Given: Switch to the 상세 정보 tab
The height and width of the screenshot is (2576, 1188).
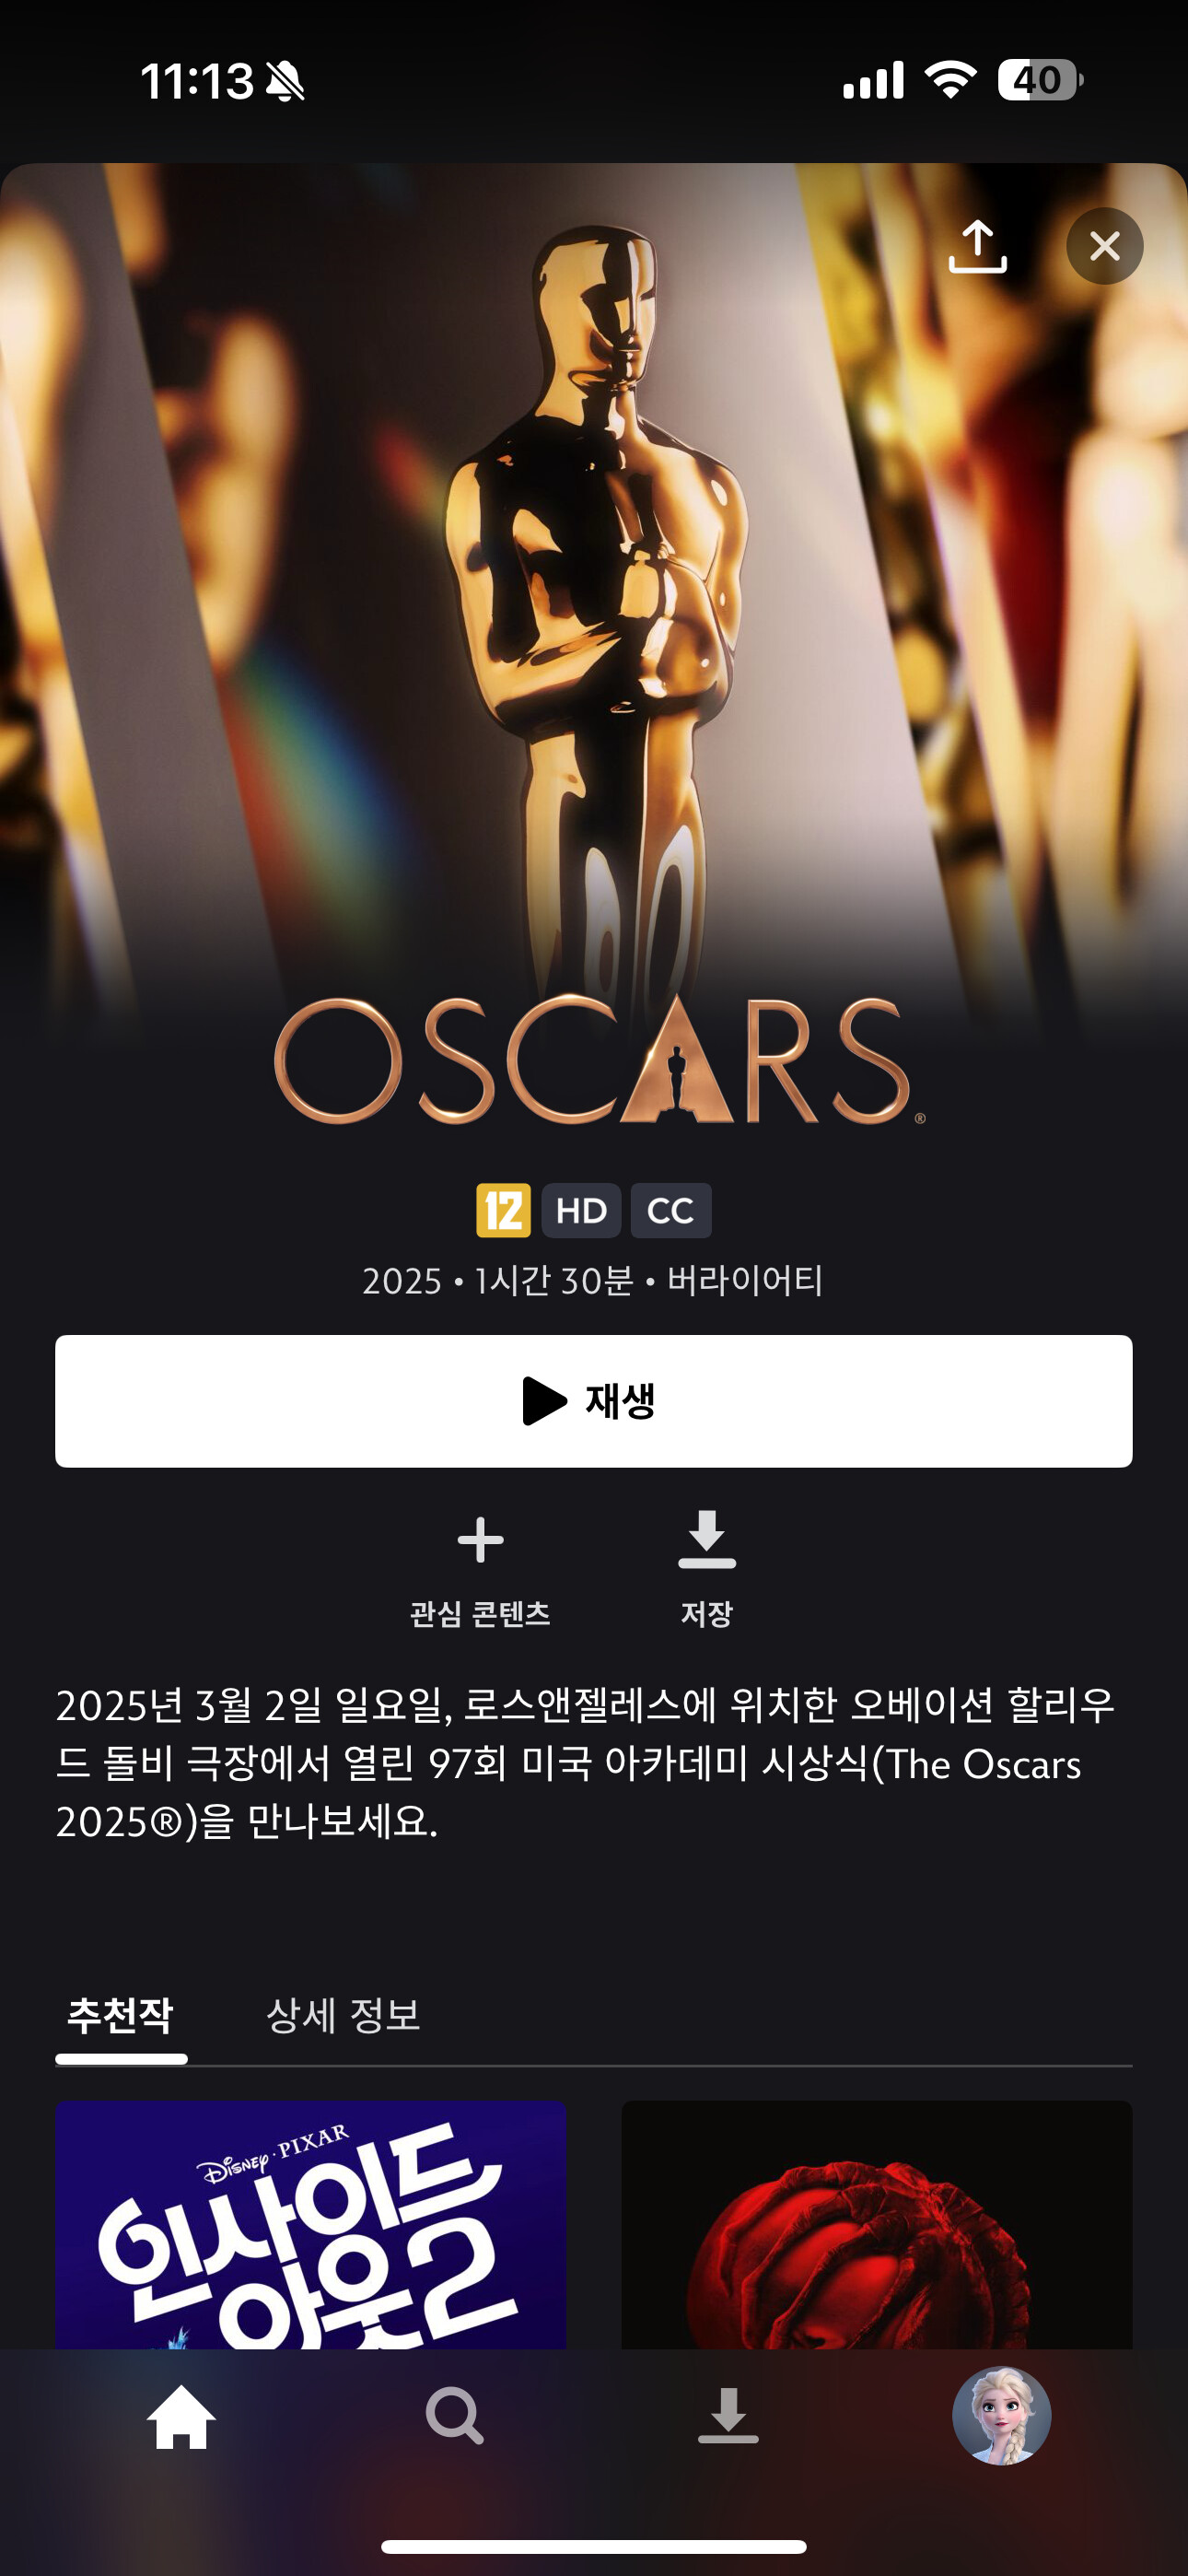Looking at the screenshot, I should pos(343,2015).
